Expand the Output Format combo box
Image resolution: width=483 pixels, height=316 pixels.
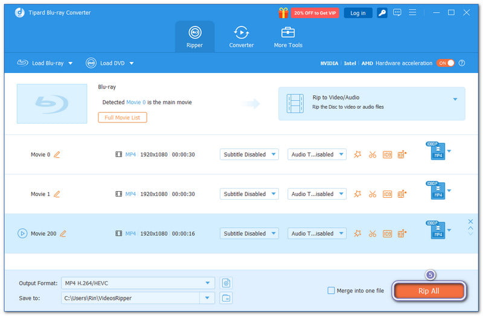click(x=138, y=283)
